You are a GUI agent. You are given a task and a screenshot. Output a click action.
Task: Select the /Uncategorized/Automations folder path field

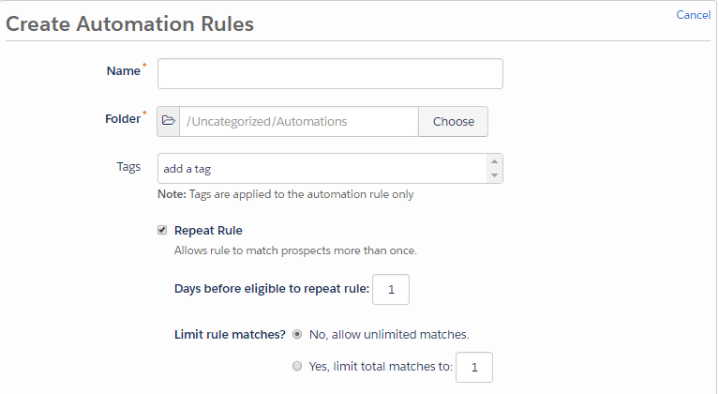(299, 122)
